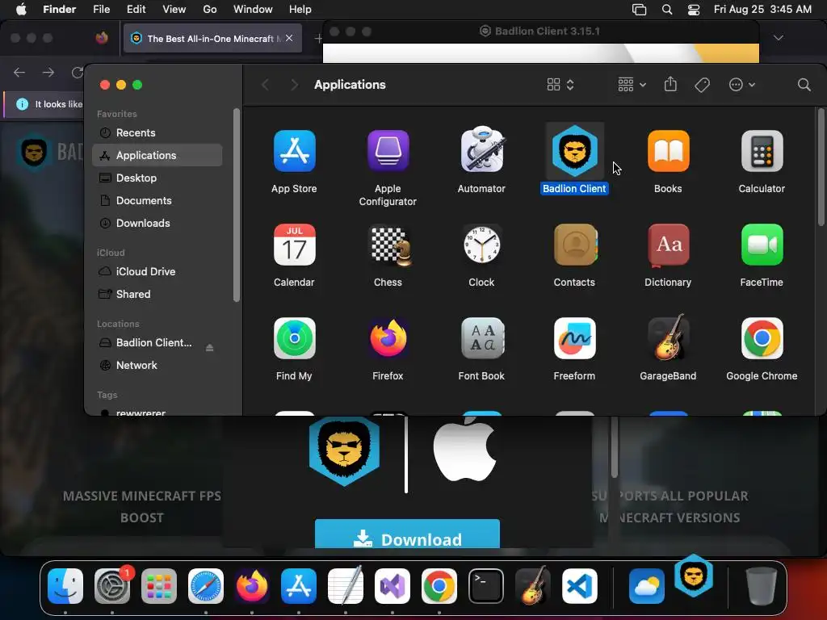Screen dimensions: 827x620
Task: Open the Trash in the Dock
Action: tap(761, 586)
